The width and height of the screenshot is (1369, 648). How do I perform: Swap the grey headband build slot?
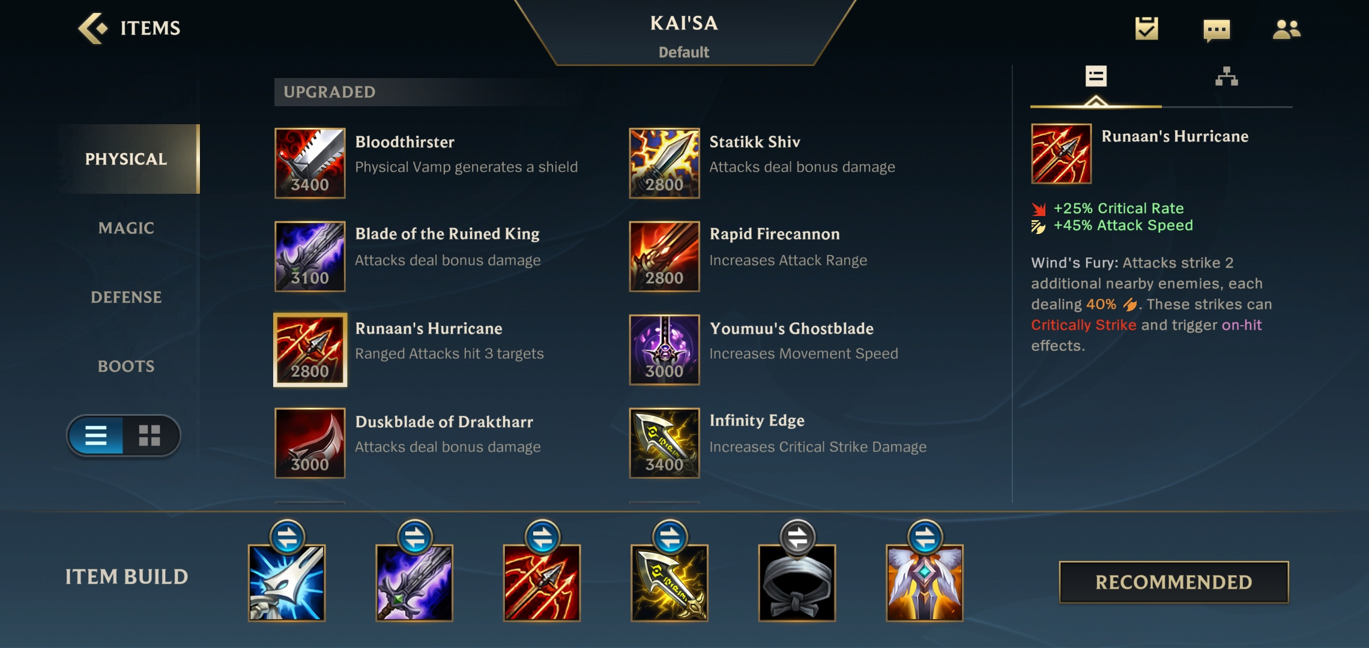pos(797,537)
